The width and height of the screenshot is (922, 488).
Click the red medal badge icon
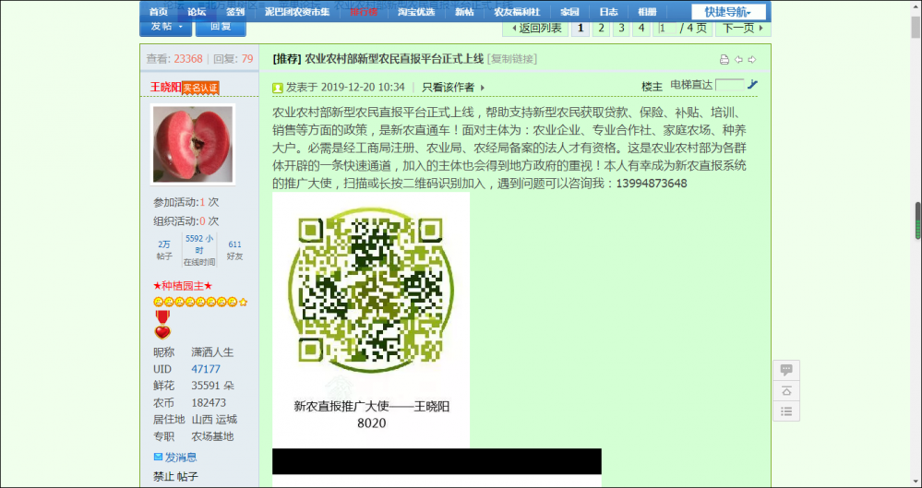click(162, 317)
